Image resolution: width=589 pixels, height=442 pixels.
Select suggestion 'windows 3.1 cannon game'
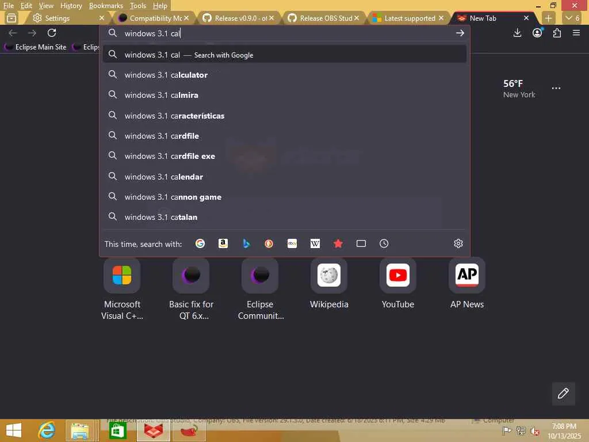click(x=284, y=197)
